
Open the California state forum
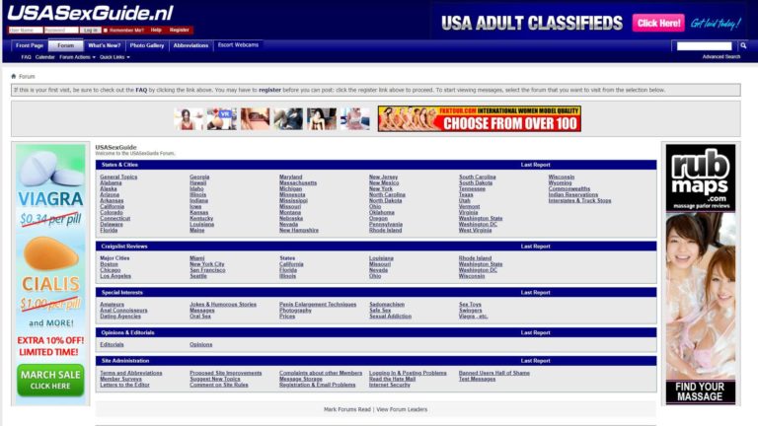tap(113, 206)
